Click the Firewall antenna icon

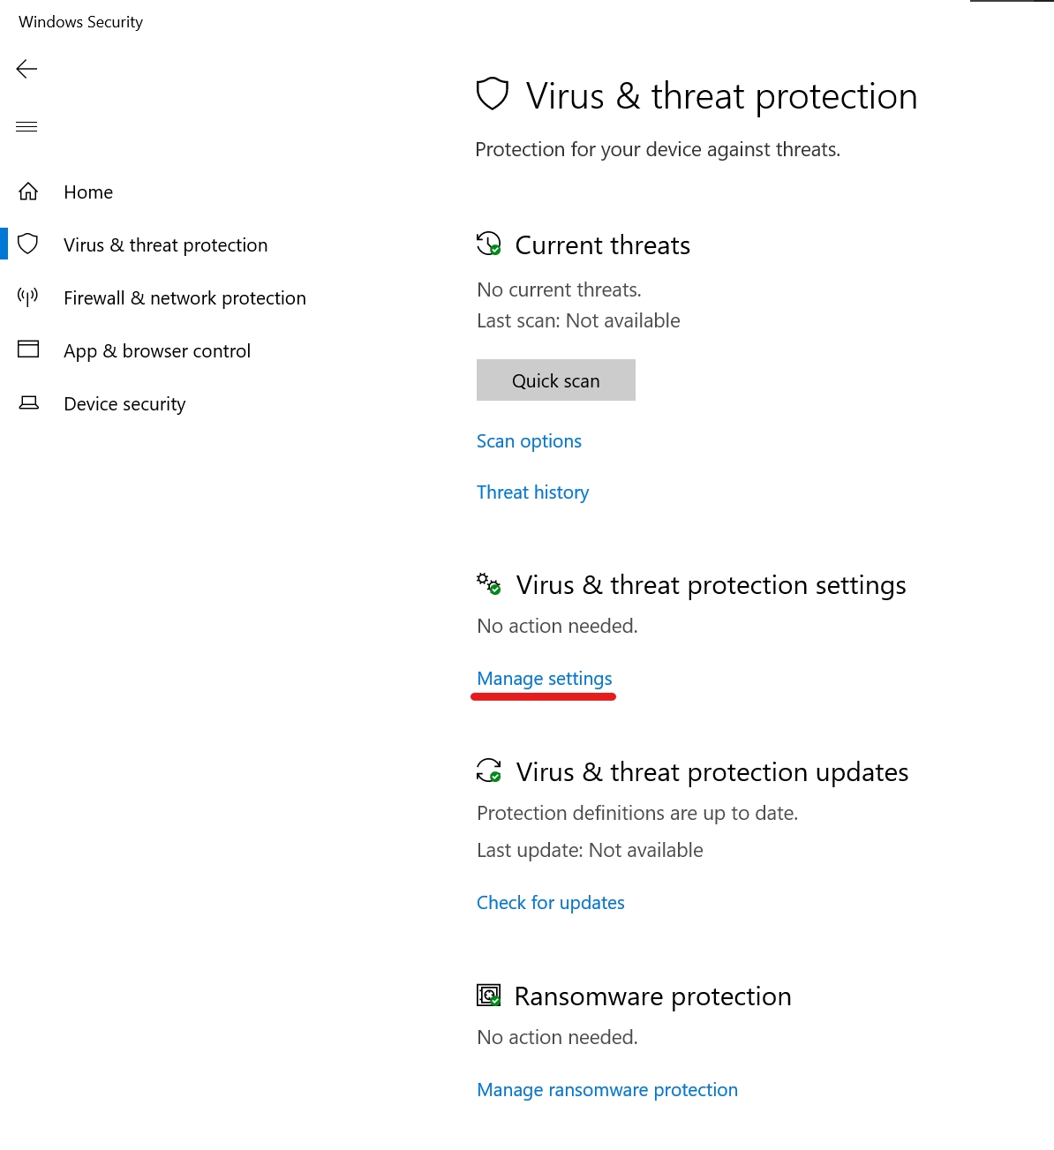click(x=28, y=297)
